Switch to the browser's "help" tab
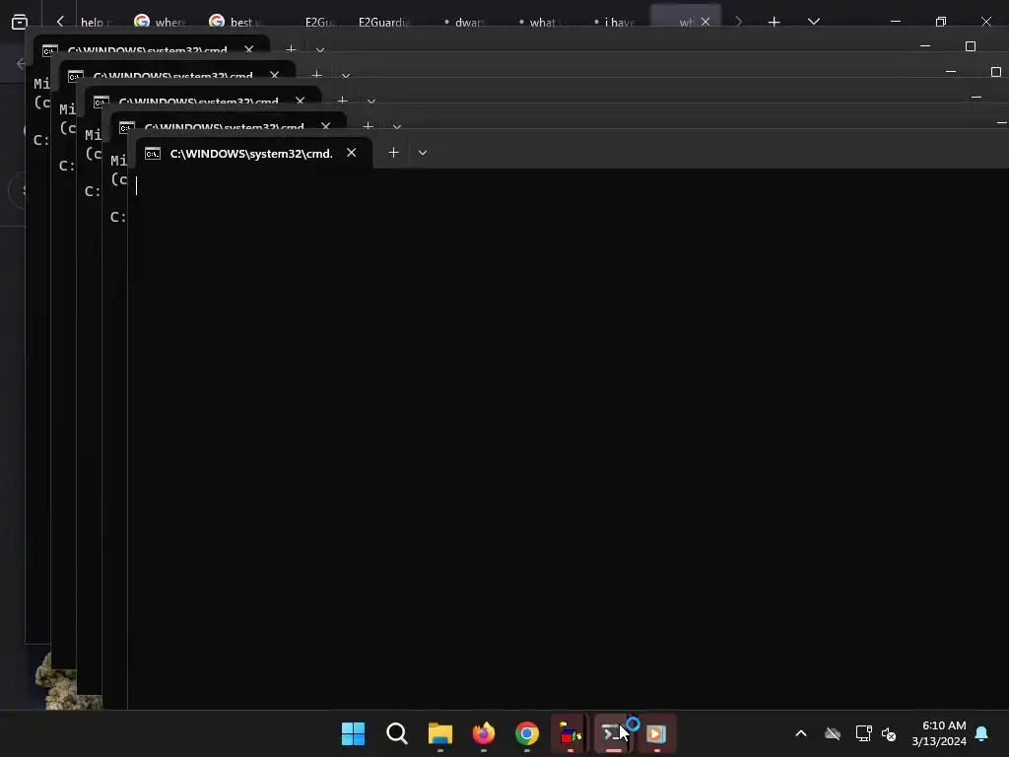The width and height of the screenshot is (1009, 757). point(96,22)
